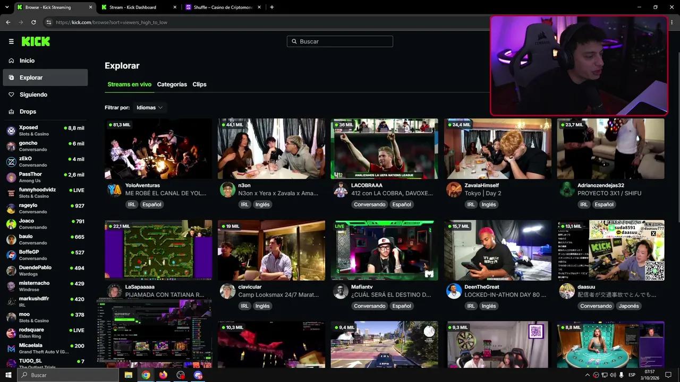Open YoloAventuras stream thumbnail

[x=158, y=149]
